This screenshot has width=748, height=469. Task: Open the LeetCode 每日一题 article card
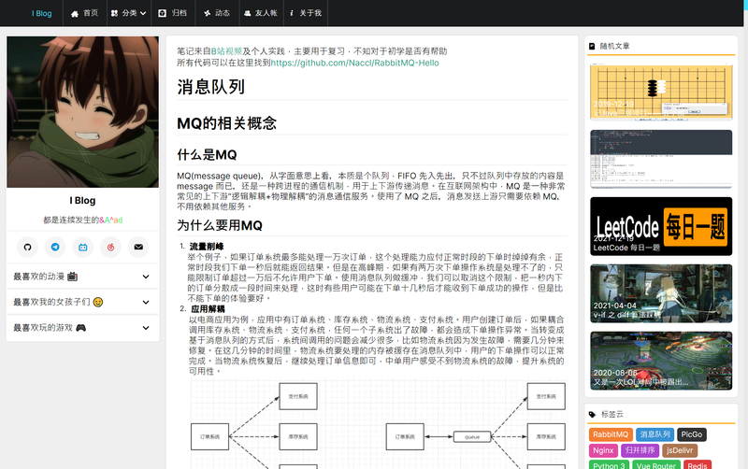(661, 226)
